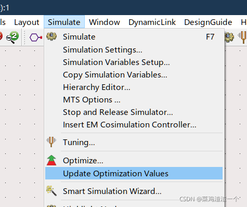Click the purple hexagon pin toolbar icon
This screenshot has height=207, width=247.
pos(36,37)
